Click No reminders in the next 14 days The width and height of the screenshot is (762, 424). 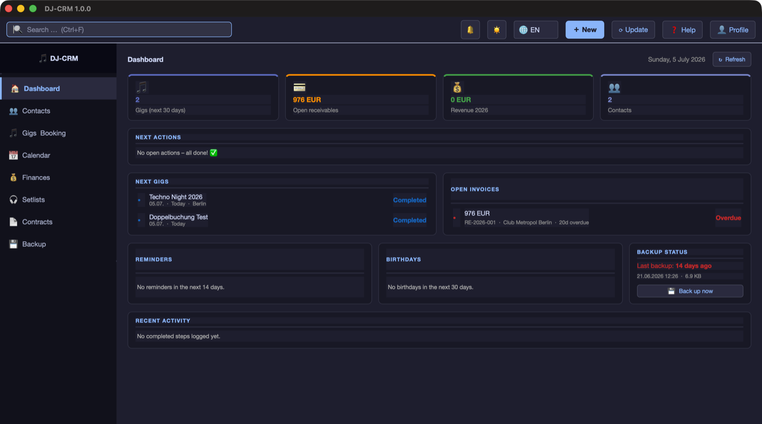point(180,287)
